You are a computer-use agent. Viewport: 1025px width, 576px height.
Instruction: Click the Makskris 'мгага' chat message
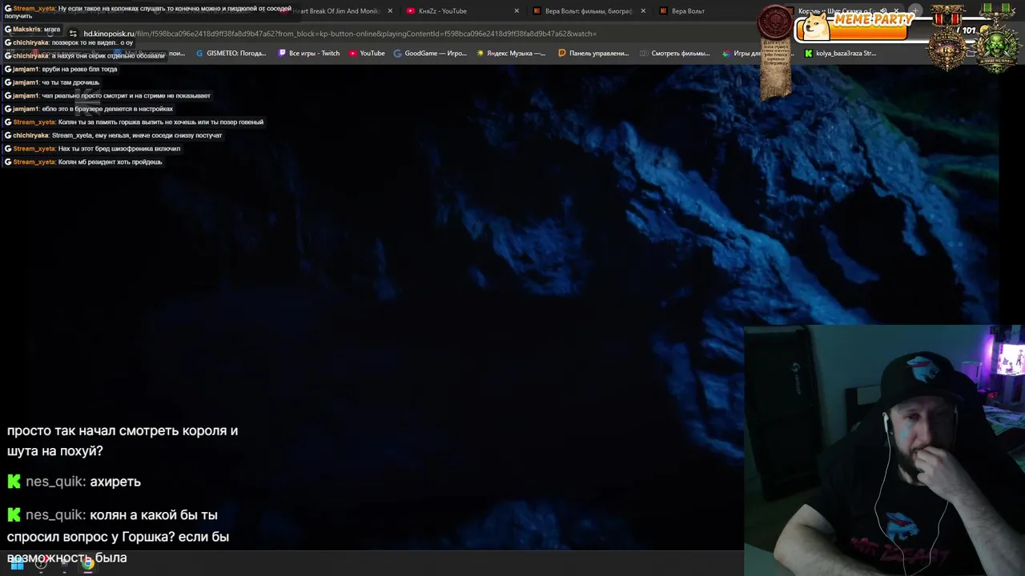[x=32, y=30]
